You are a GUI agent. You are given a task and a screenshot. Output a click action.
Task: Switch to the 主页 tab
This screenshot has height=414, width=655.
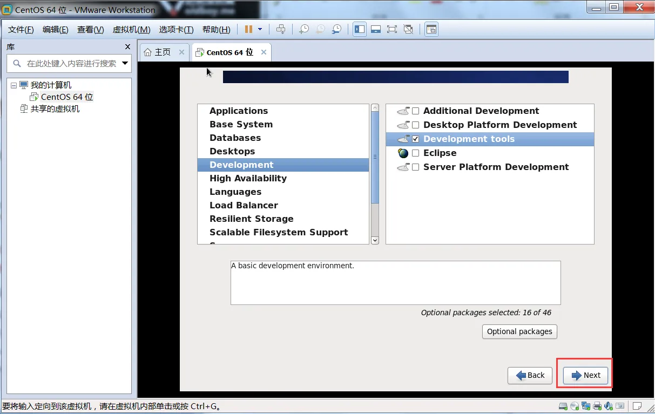click(164, 52)
